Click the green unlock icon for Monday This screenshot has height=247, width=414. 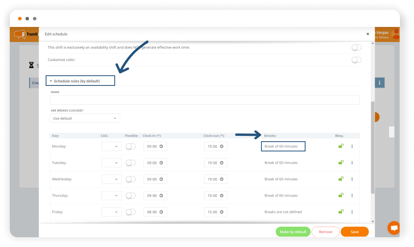[x=341, y=146]
